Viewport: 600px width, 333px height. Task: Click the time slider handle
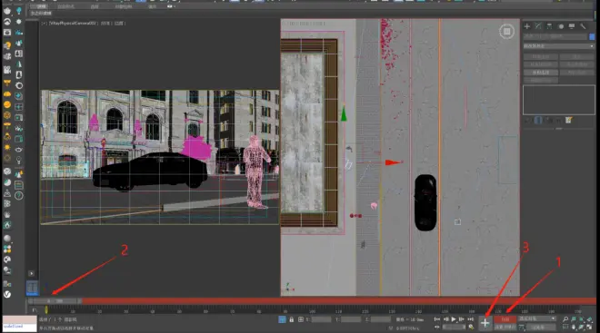tap(55, 301)
